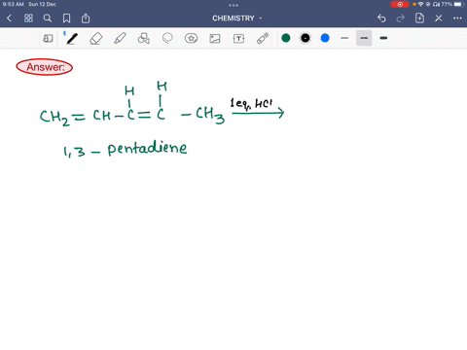Open the CHEMISTRY notebook title dropdown
467x350 pixels.
pyautogui.click(x=237, y=18)
